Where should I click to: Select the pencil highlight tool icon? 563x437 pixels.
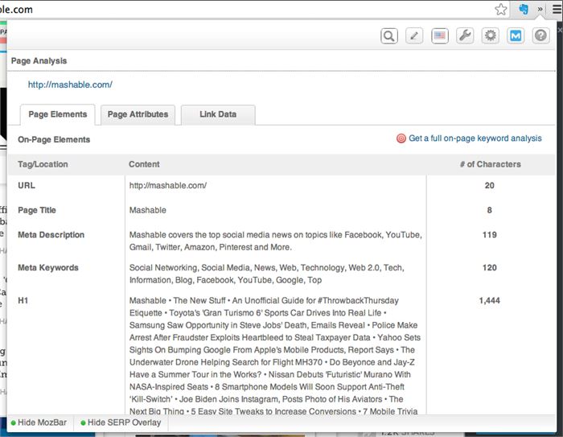pyautogui.click(x=414, y=35)
